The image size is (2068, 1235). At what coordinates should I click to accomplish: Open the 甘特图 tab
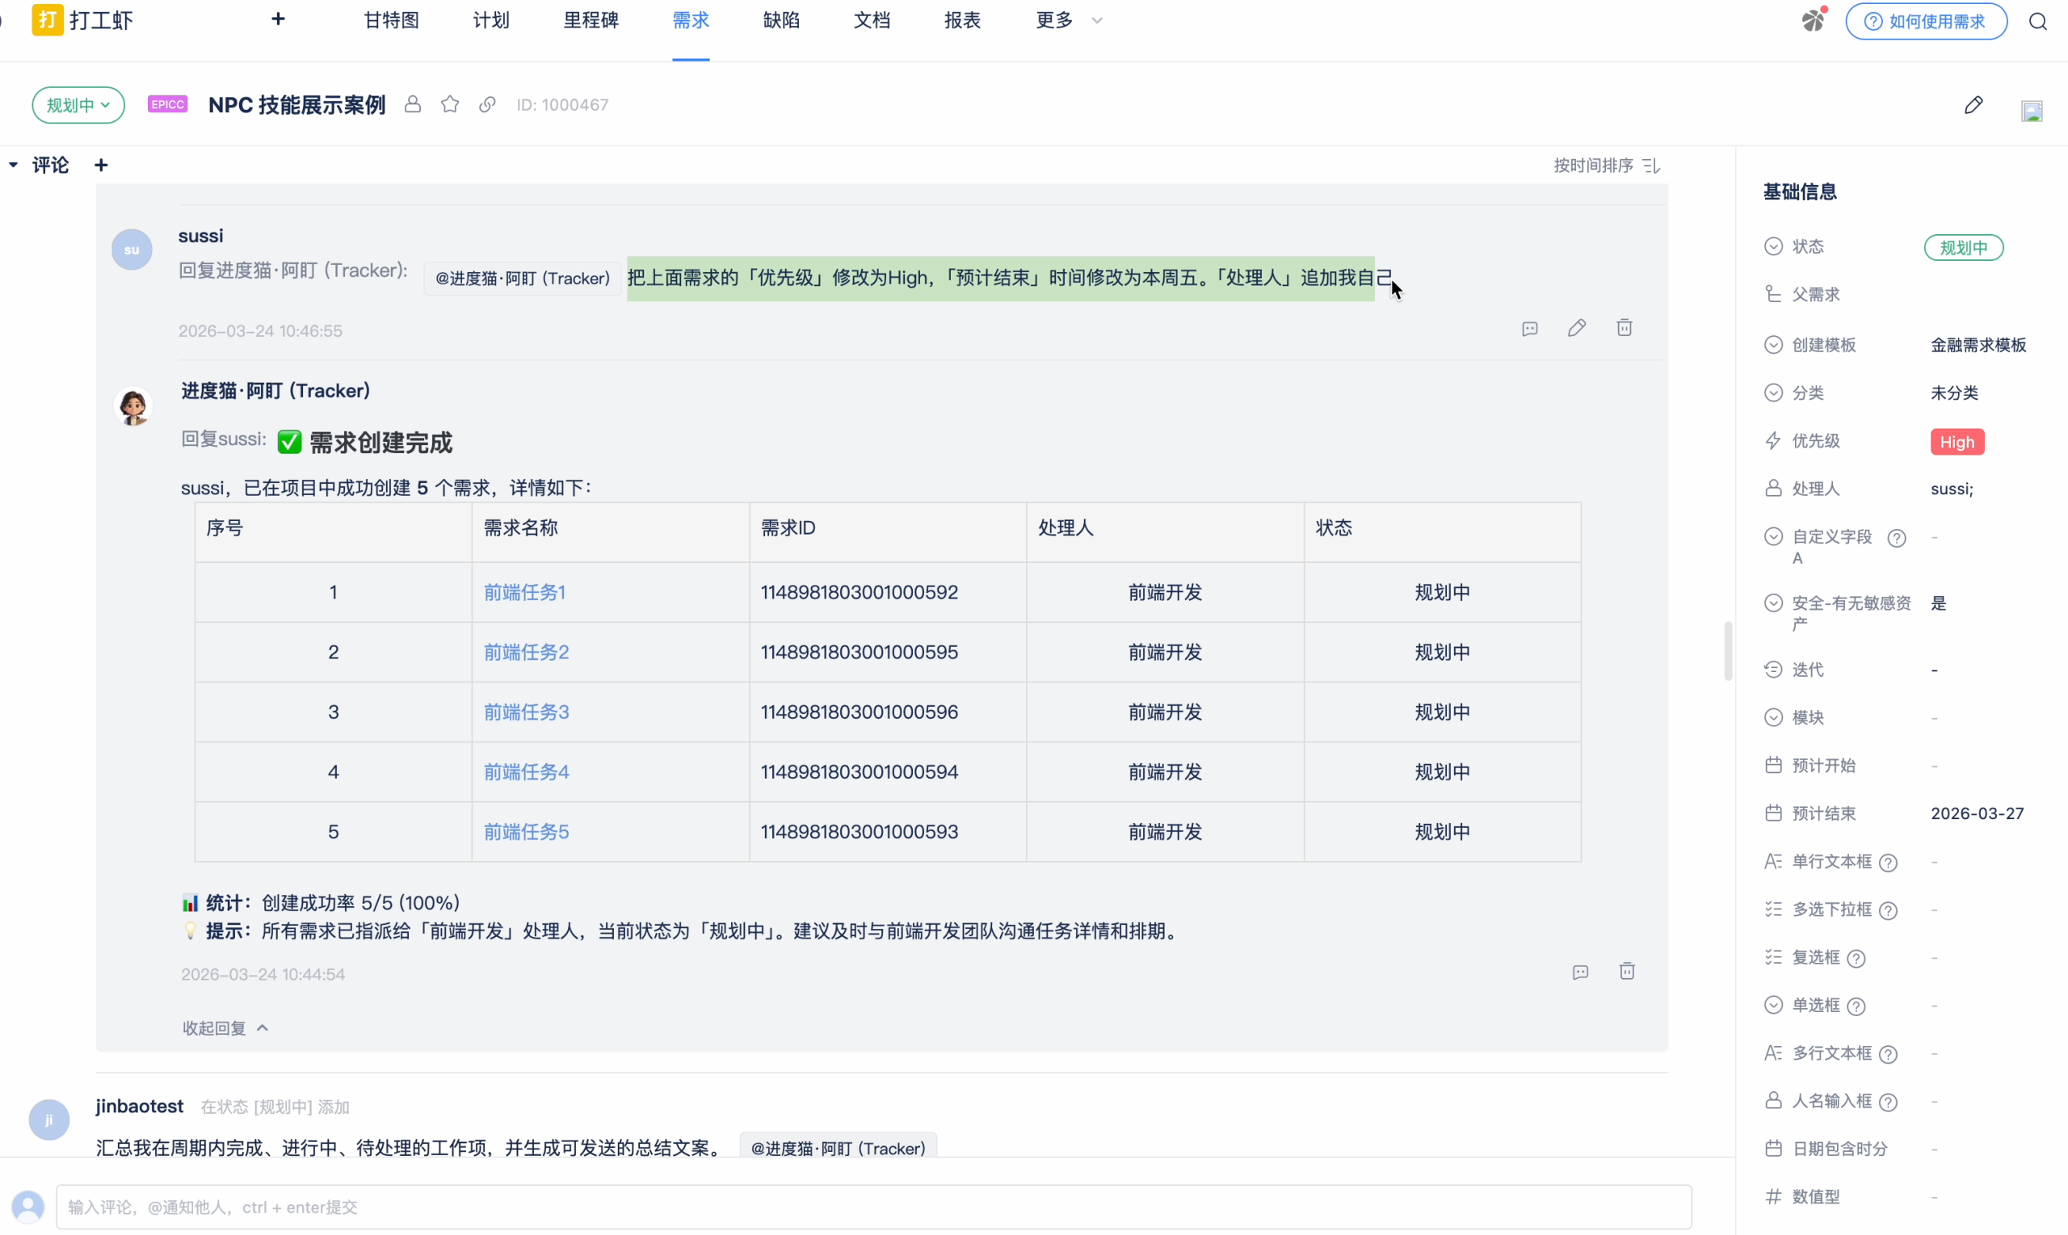tap(391, 20)
